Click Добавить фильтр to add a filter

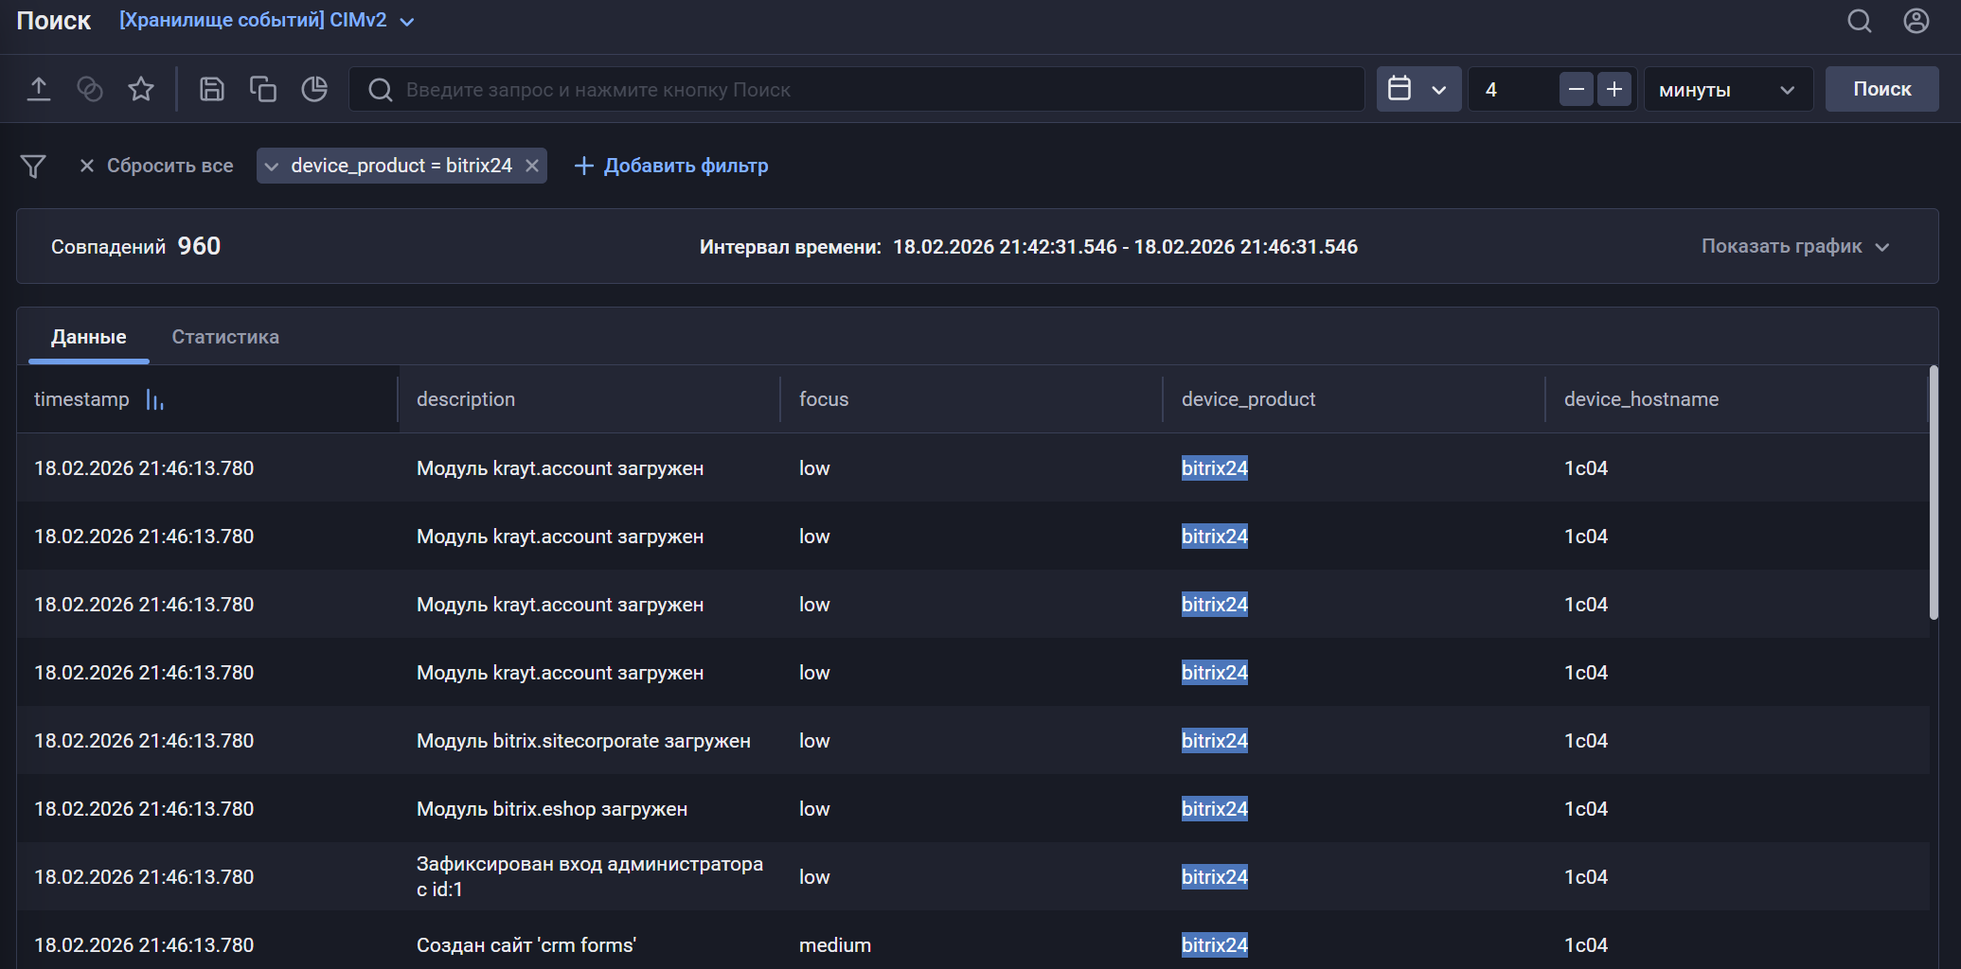coord(672,166)
